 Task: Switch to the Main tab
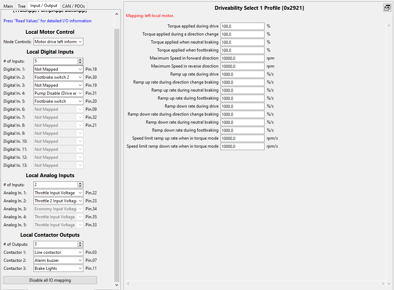tap(8, 6)
